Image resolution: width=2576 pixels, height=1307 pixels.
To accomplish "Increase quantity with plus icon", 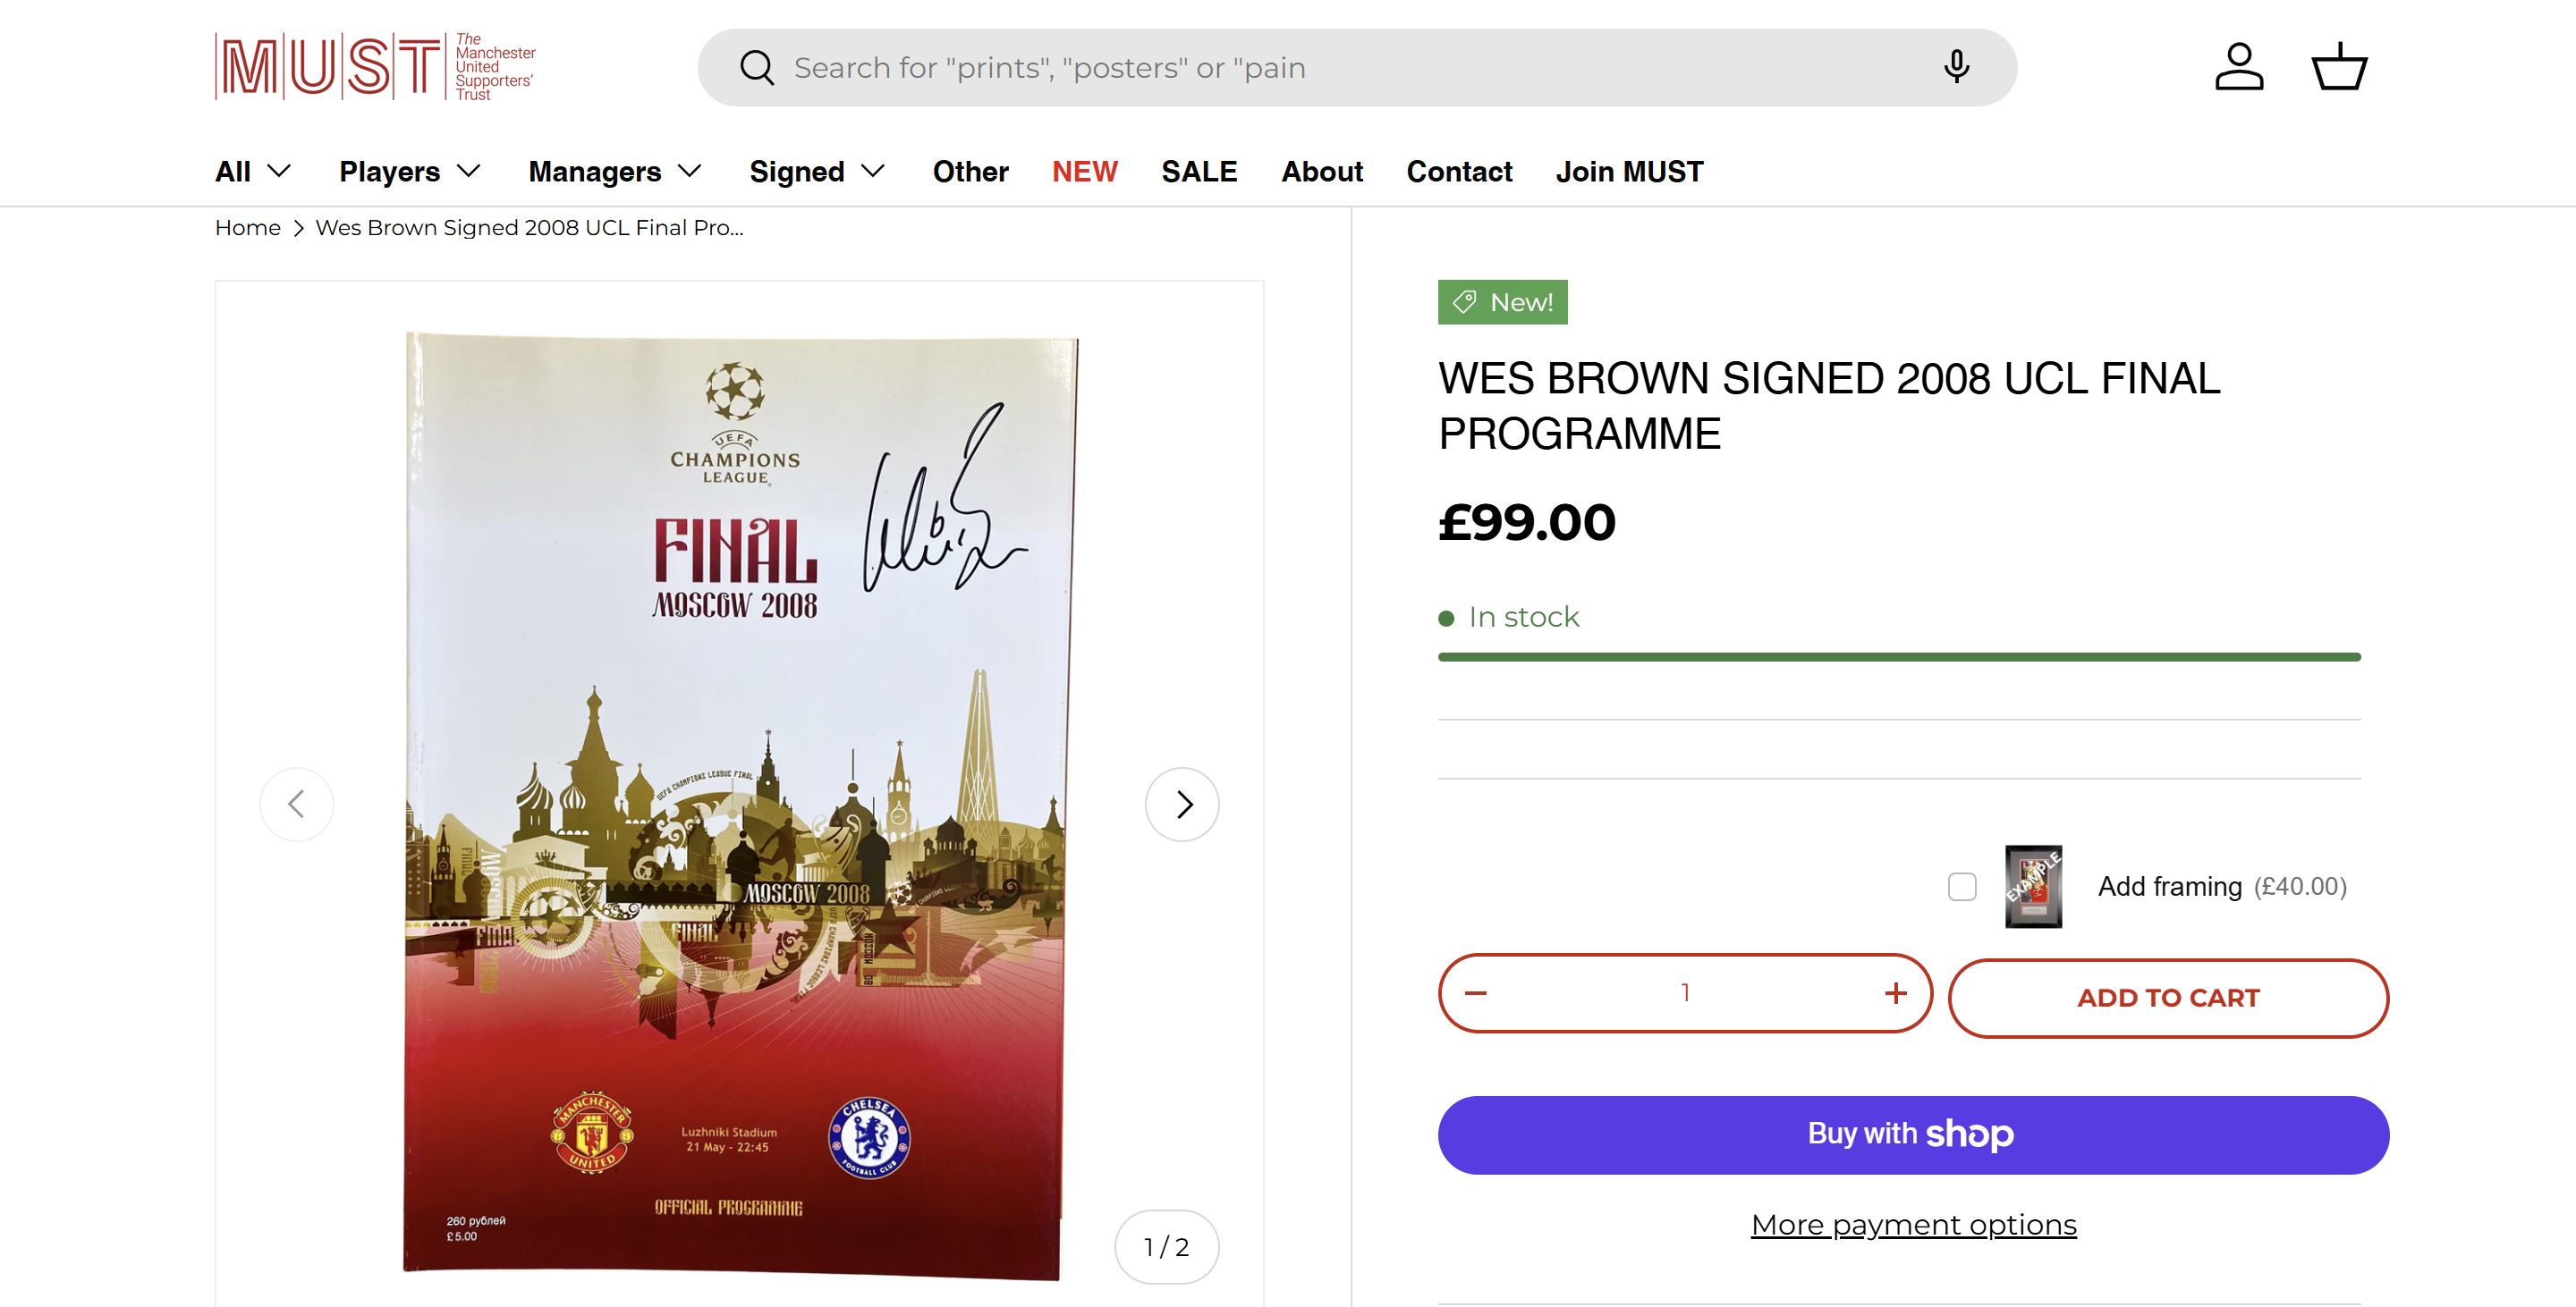I will (1895, 993).
